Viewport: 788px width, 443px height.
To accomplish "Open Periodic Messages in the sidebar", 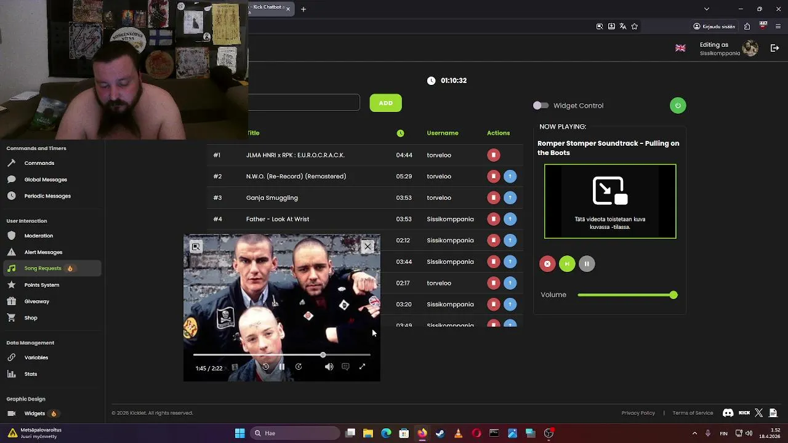I will coord(47,196).
